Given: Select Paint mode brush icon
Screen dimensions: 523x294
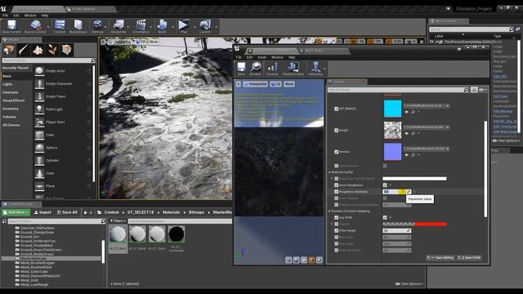Looking at the screenshot, I should click(24, 50).
